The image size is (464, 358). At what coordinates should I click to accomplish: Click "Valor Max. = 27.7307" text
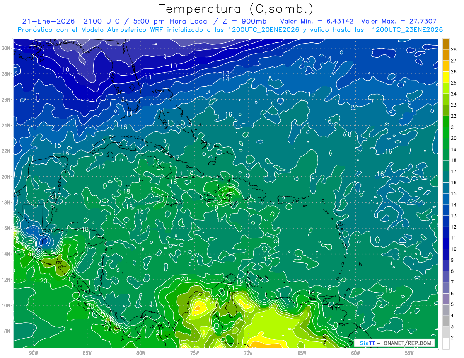point(399,22)
